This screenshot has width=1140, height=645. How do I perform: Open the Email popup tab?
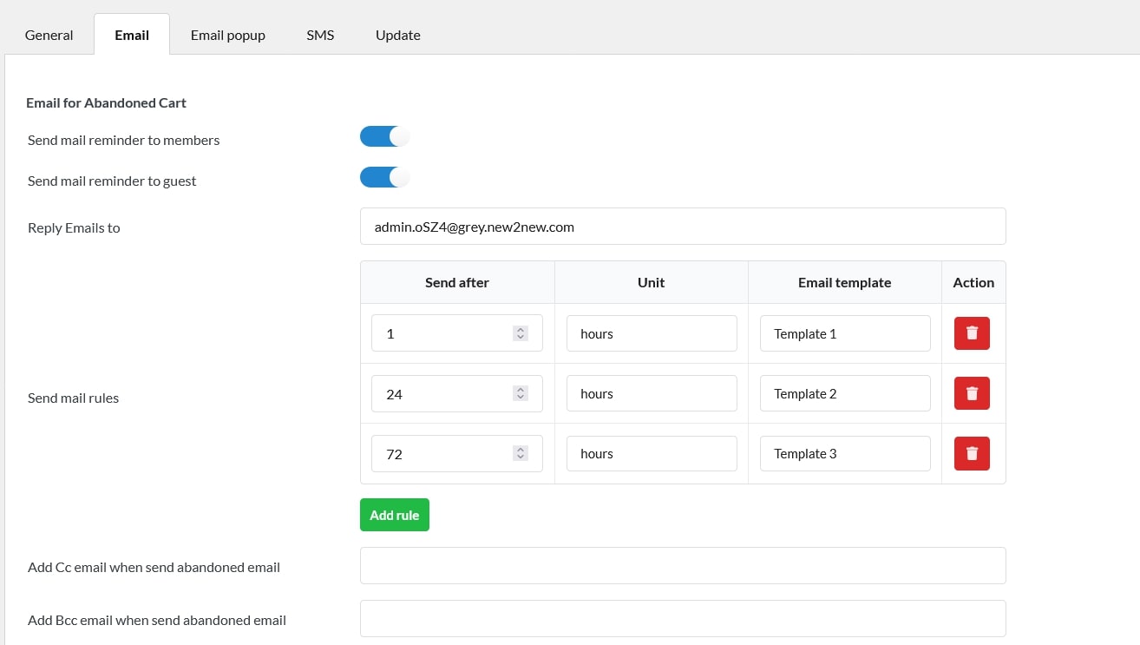[x=228, y=36]
